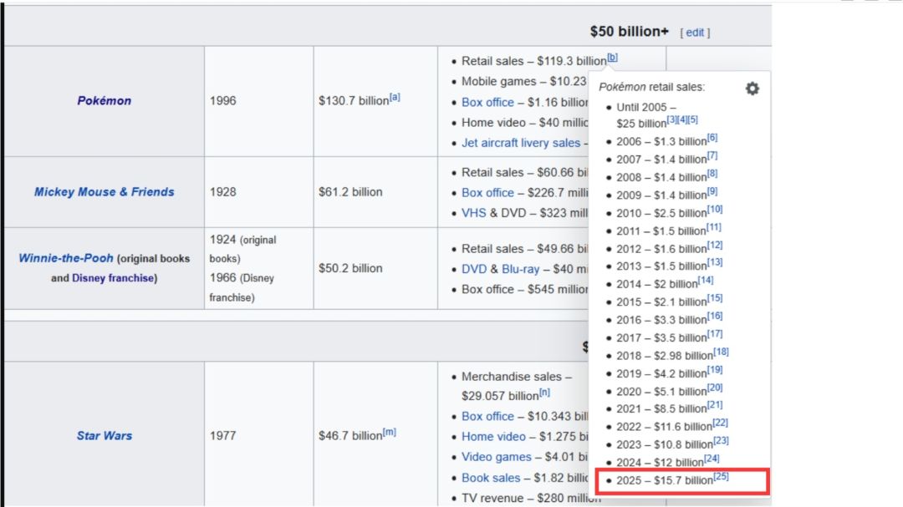Open citation [7] for 2007 sales
The width and height of the screenshot is (903, 507).
pyautogui.click(x=712, y=155)
